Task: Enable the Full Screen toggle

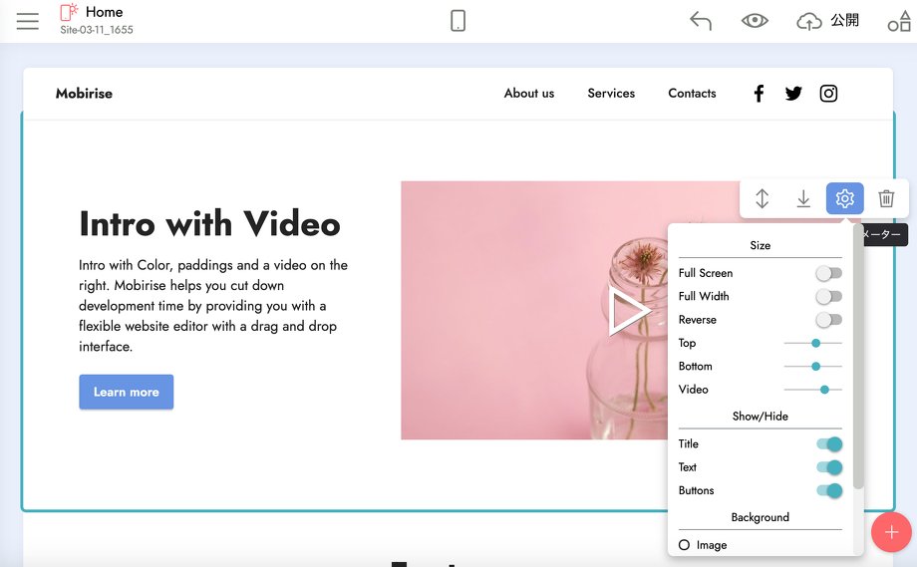Action: [828, 273]
